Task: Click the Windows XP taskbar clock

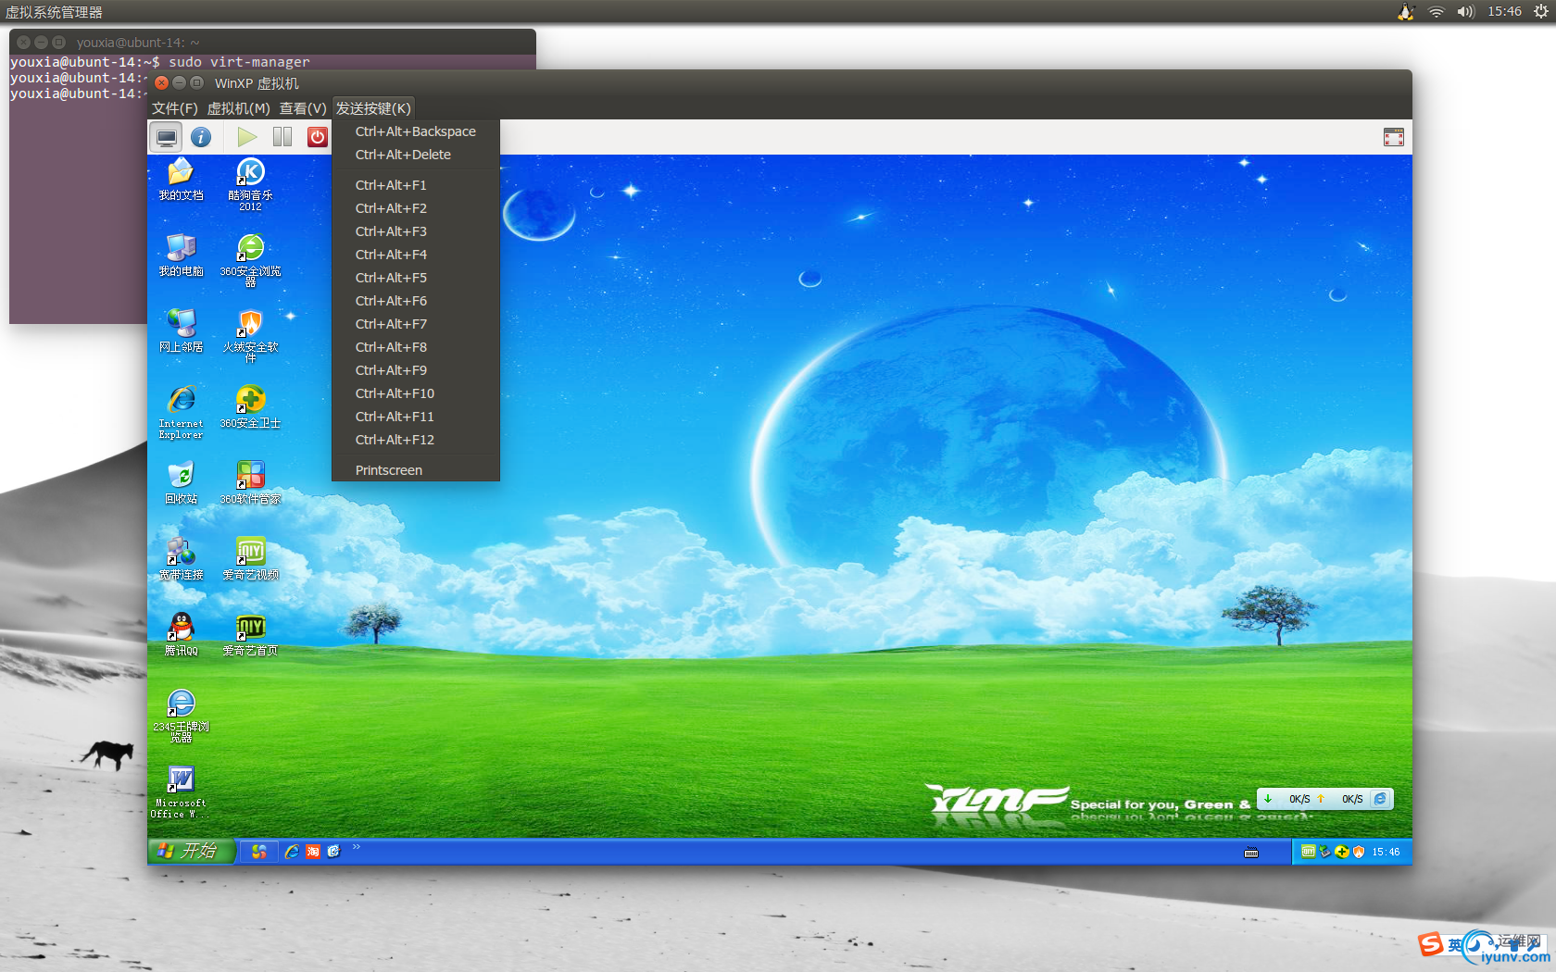Action: click(x=1386, y=852)
